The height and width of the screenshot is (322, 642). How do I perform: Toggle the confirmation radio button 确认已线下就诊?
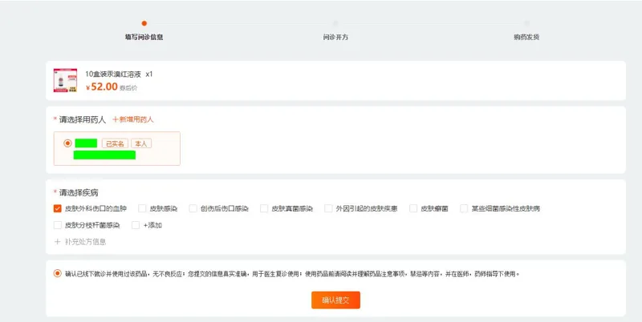(57, 273)
